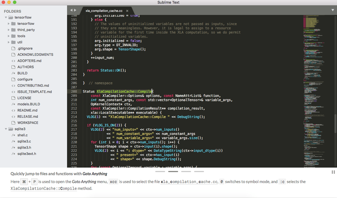Collapse the tensorflow root folder

coord(6,17)
